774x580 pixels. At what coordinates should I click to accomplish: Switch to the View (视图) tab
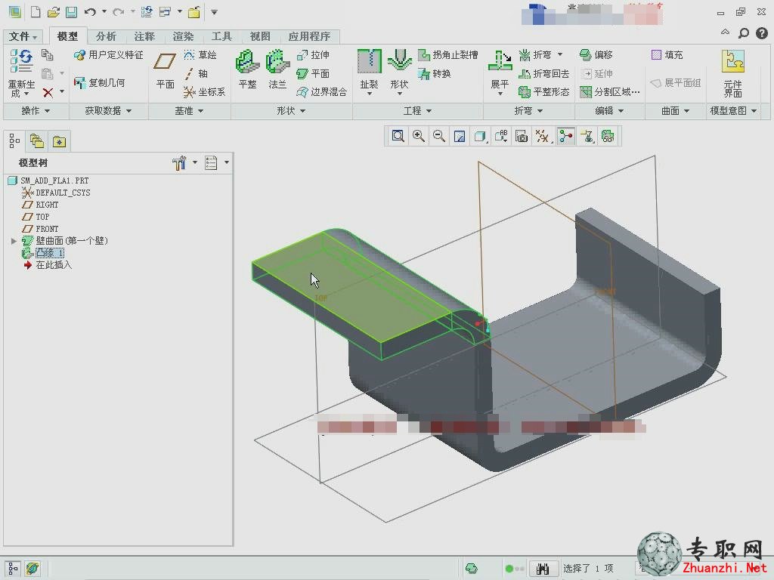pos(260,36)
